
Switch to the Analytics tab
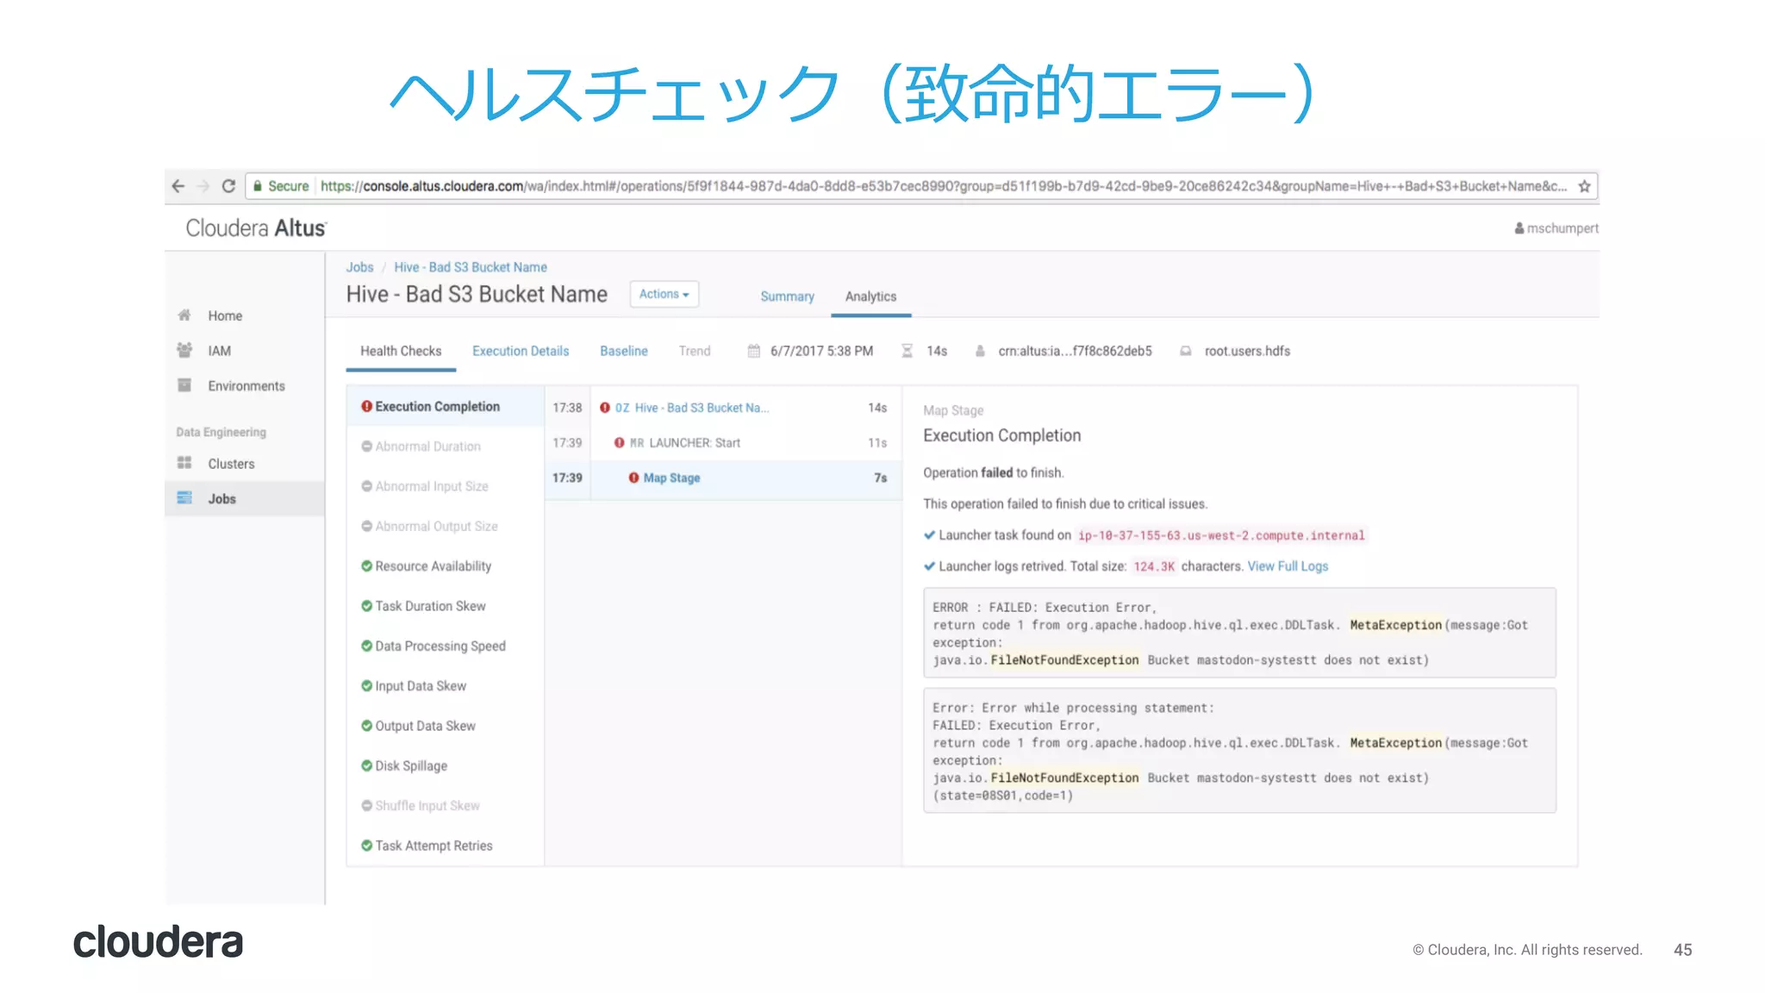point(870,297)
